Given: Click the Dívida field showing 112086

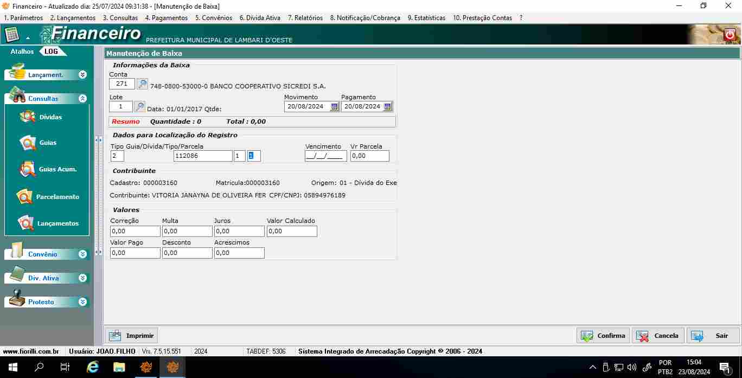Looking at the screenshot, I should (x=203, y=156).
